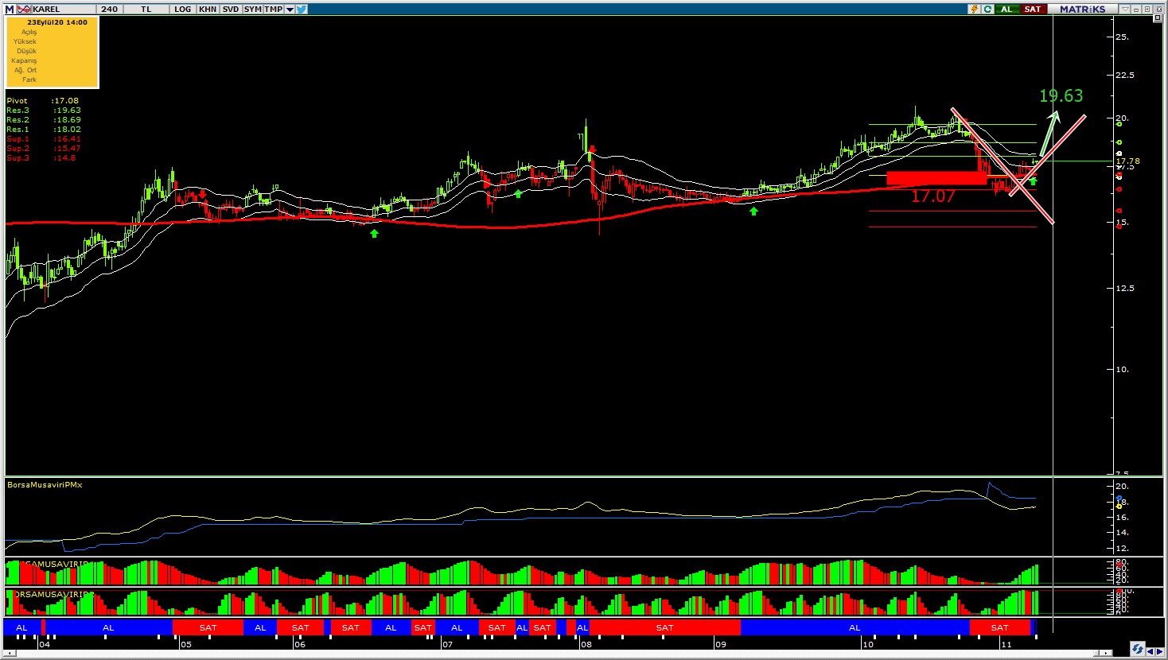Change the 240 period selector
1168x660 pixels.
click(110, 9)
